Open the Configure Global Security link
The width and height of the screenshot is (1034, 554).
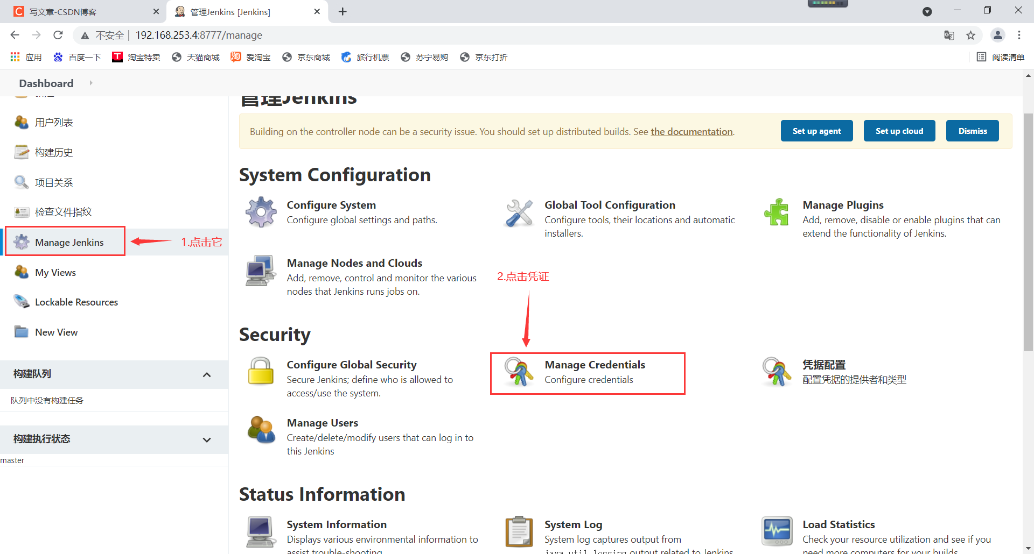(352, 365)
